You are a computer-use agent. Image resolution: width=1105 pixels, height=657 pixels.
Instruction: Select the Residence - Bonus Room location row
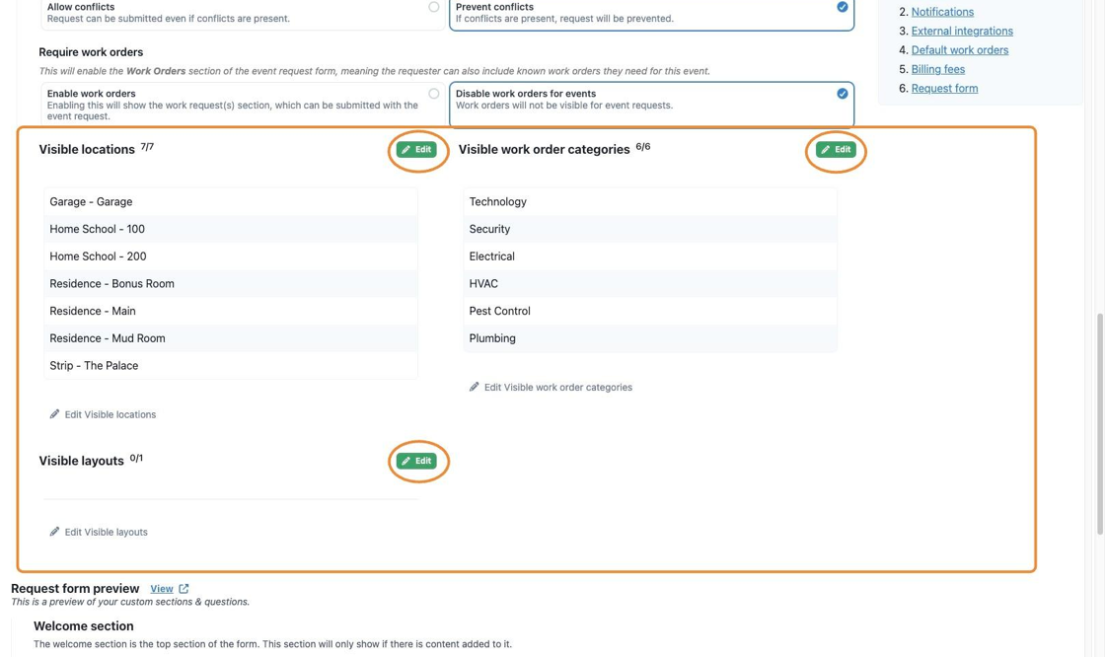click(231, 283)
